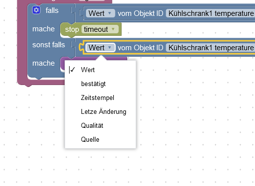This screenshot has height=186, width=255.
Task: Open the timeout dropdown in stop block
Action: coord(100,29)
